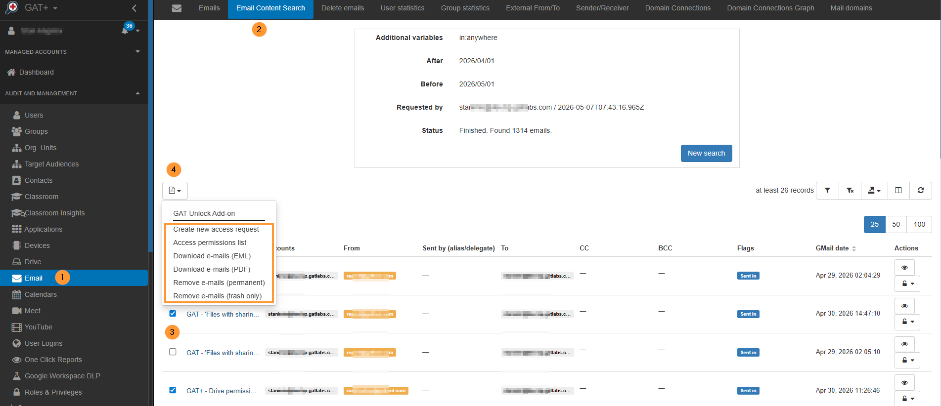This screenshot has height=406, width=941.
Task: Open the Applications grid icon
Action: click(x=17, y=229)
